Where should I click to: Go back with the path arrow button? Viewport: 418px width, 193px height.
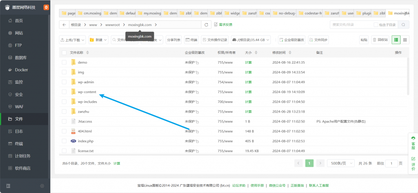[x=64, y=25]
